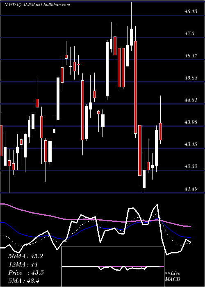
Task: Click the 43.15 price axis label
Action: click(191, 144)
